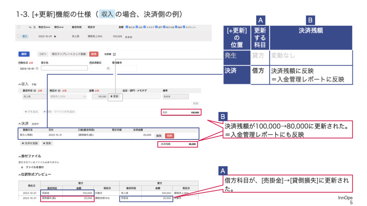Screen dimensions: 367x206
Task: Uncheck the メモタグ column checkbox
Action: 145,27
